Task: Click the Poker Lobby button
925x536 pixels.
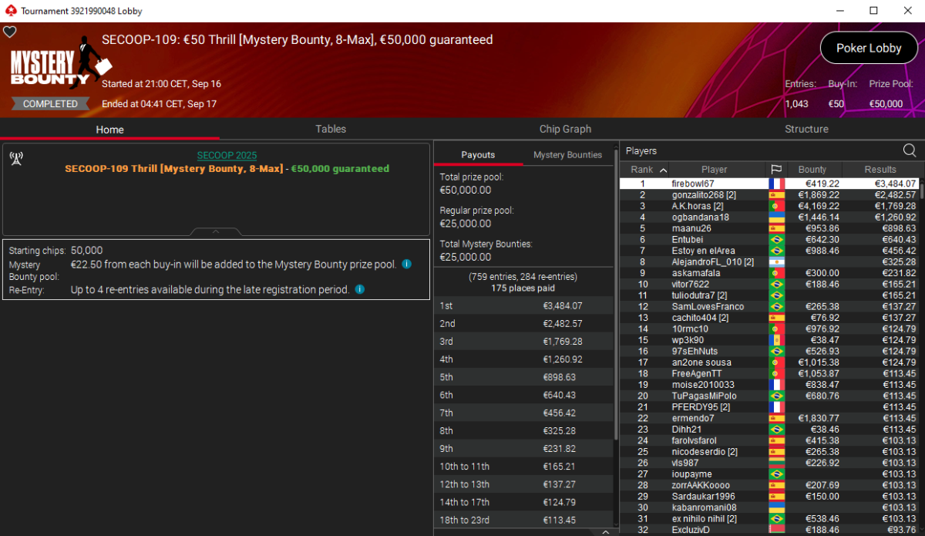Action: (x=869, y=48)
